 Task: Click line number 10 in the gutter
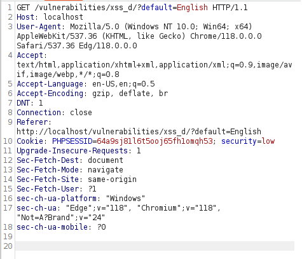(8, 141)
